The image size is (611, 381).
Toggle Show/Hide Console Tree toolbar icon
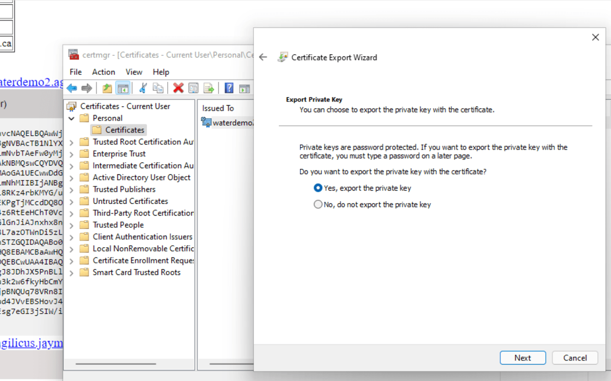[x=123, y=88]
